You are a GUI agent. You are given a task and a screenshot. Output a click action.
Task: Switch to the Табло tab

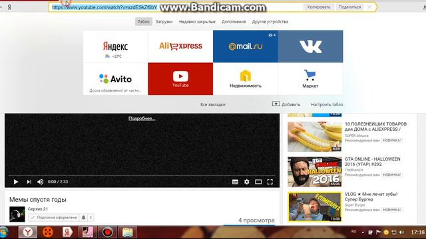(x=144, y=22)
